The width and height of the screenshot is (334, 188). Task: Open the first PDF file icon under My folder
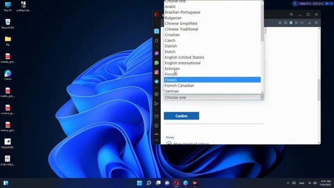8,58
